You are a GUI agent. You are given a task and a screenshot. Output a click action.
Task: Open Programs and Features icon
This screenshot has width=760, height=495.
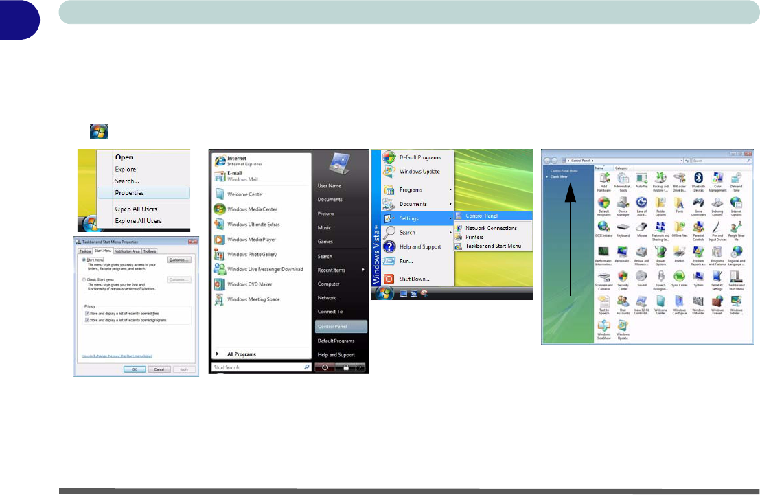(717, 256)
